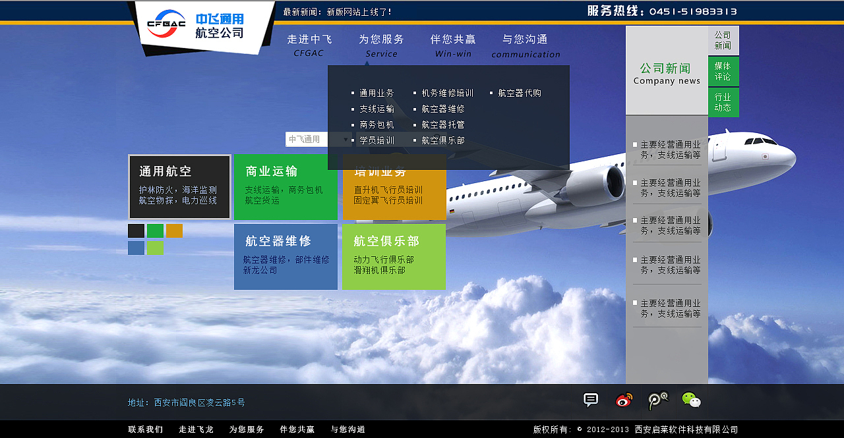
Task: Click the copyright text 西安启莱软件科技有限公司
Action: pyautogui.click(x=686, y=429)
